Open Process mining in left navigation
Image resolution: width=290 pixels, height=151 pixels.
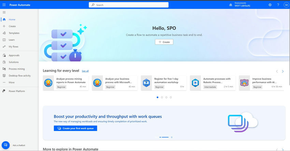point(17,69)
